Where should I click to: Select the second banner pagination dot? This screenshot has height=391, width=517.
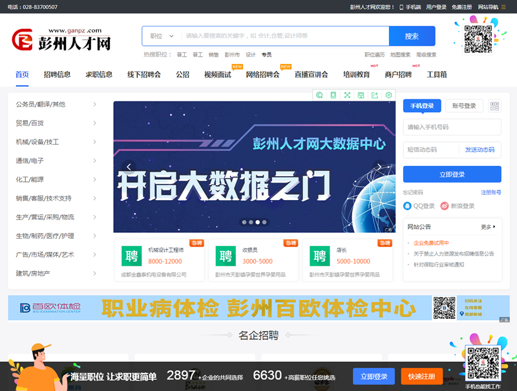coord(251,222)
